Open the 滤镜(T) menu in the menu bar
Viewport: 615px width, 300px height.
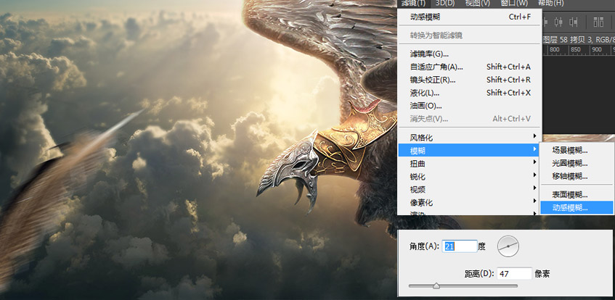(x=413, y=3)
